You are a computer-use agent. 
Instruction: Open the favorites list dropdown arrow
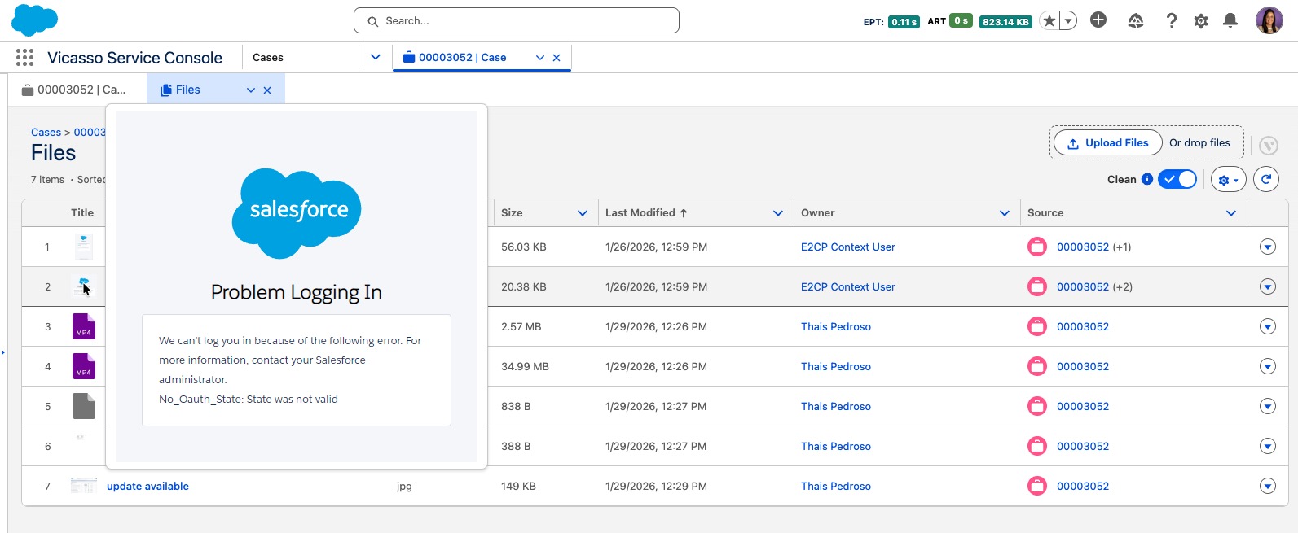(x=1068, y=21)
